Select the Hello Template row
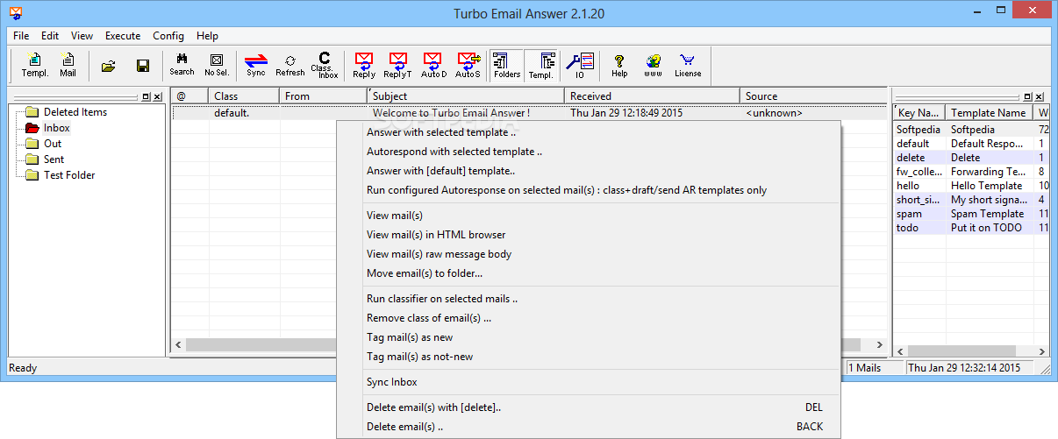1058x439 pixels. pos(971,186)
